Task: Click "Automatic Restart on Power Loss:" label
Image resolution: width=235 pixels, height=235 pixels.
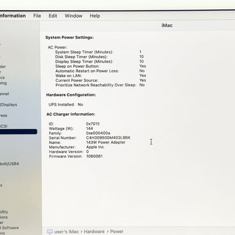Action: coord(87,71)
